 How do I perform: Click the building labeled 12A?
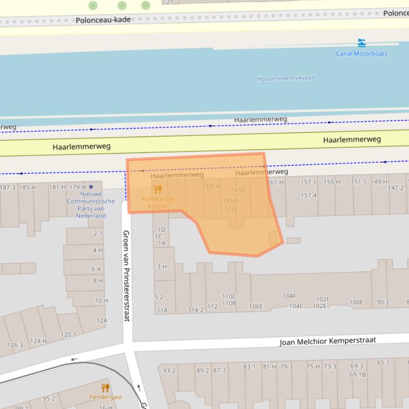coord(102,321)
